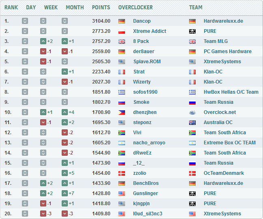
Task: Open the OcTeamDenmark team link
Action: (x=224, y=173)
